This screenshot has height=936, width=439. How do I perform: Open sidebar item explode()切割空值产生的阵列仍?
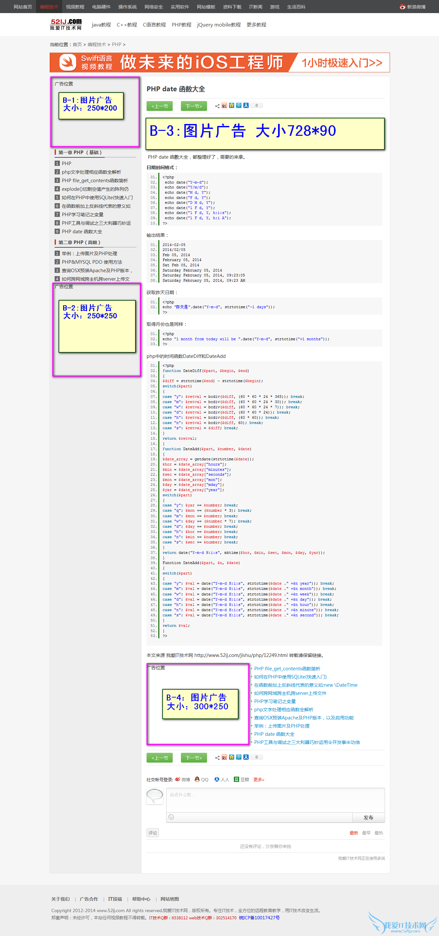click(x=95, y=189)
